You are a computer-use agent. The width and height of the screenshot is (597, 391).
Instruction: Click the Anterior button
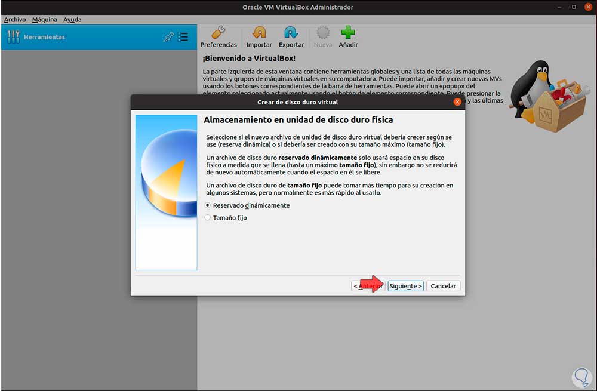368,286
